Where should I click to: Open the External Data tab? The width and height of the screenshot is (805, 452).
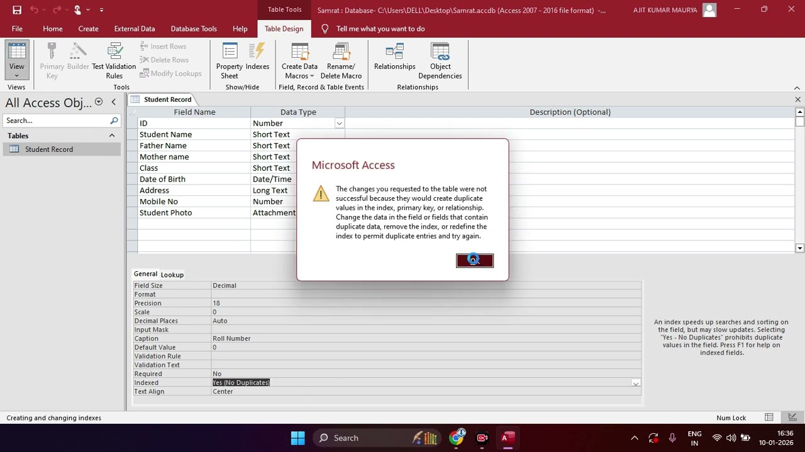(x=135, y=28)
